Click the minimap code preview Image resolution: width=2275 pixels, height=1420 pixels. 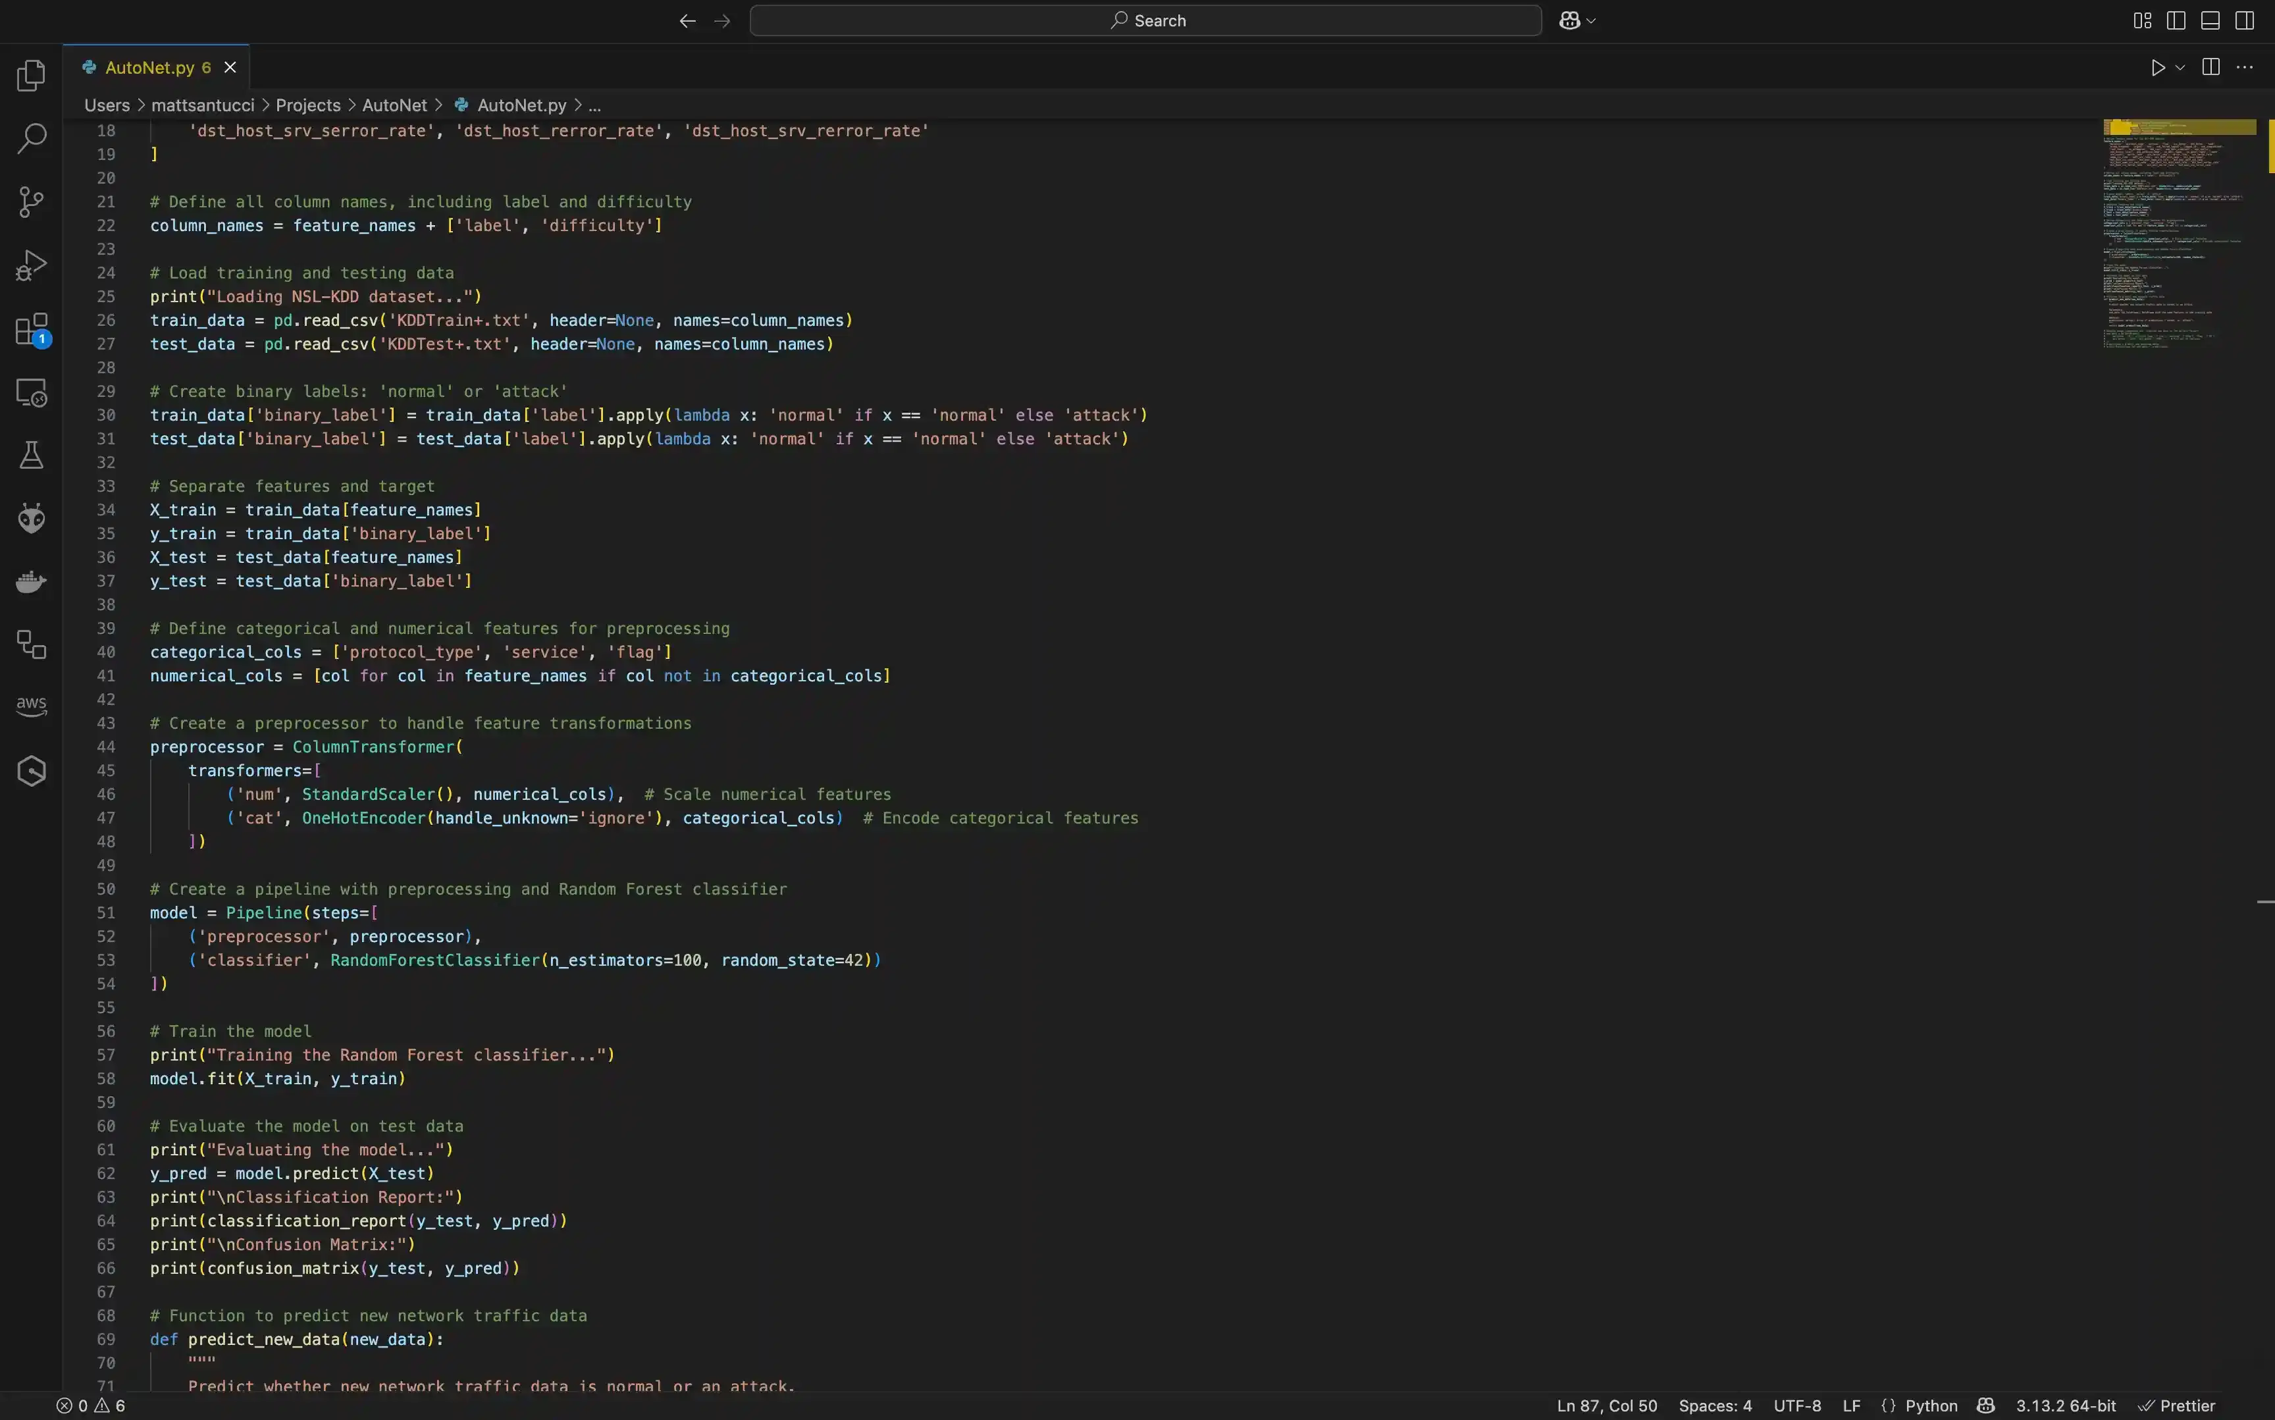[2178, 235]
